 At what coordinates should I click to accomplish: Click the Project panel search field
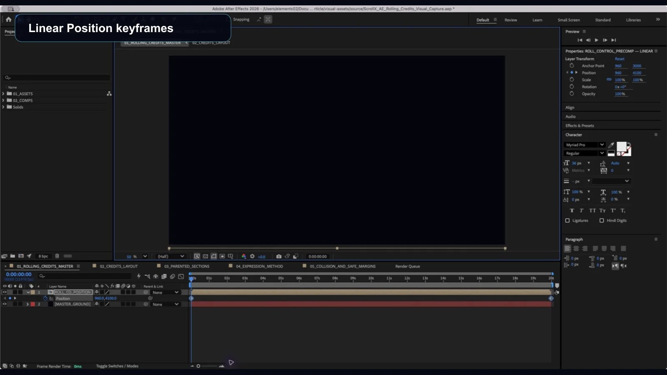pyautogui.click(x=57, y=77)
